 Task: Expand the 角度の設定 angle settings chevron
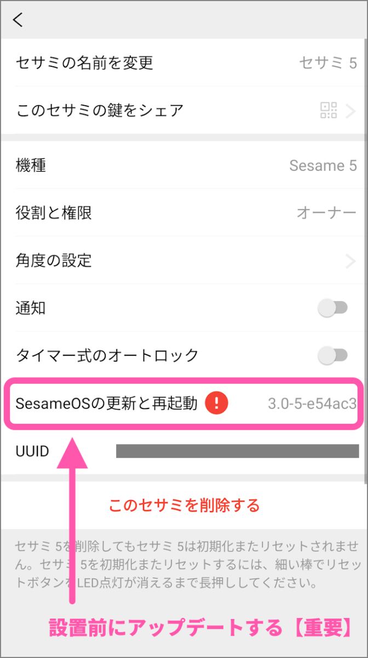(353, 260)
